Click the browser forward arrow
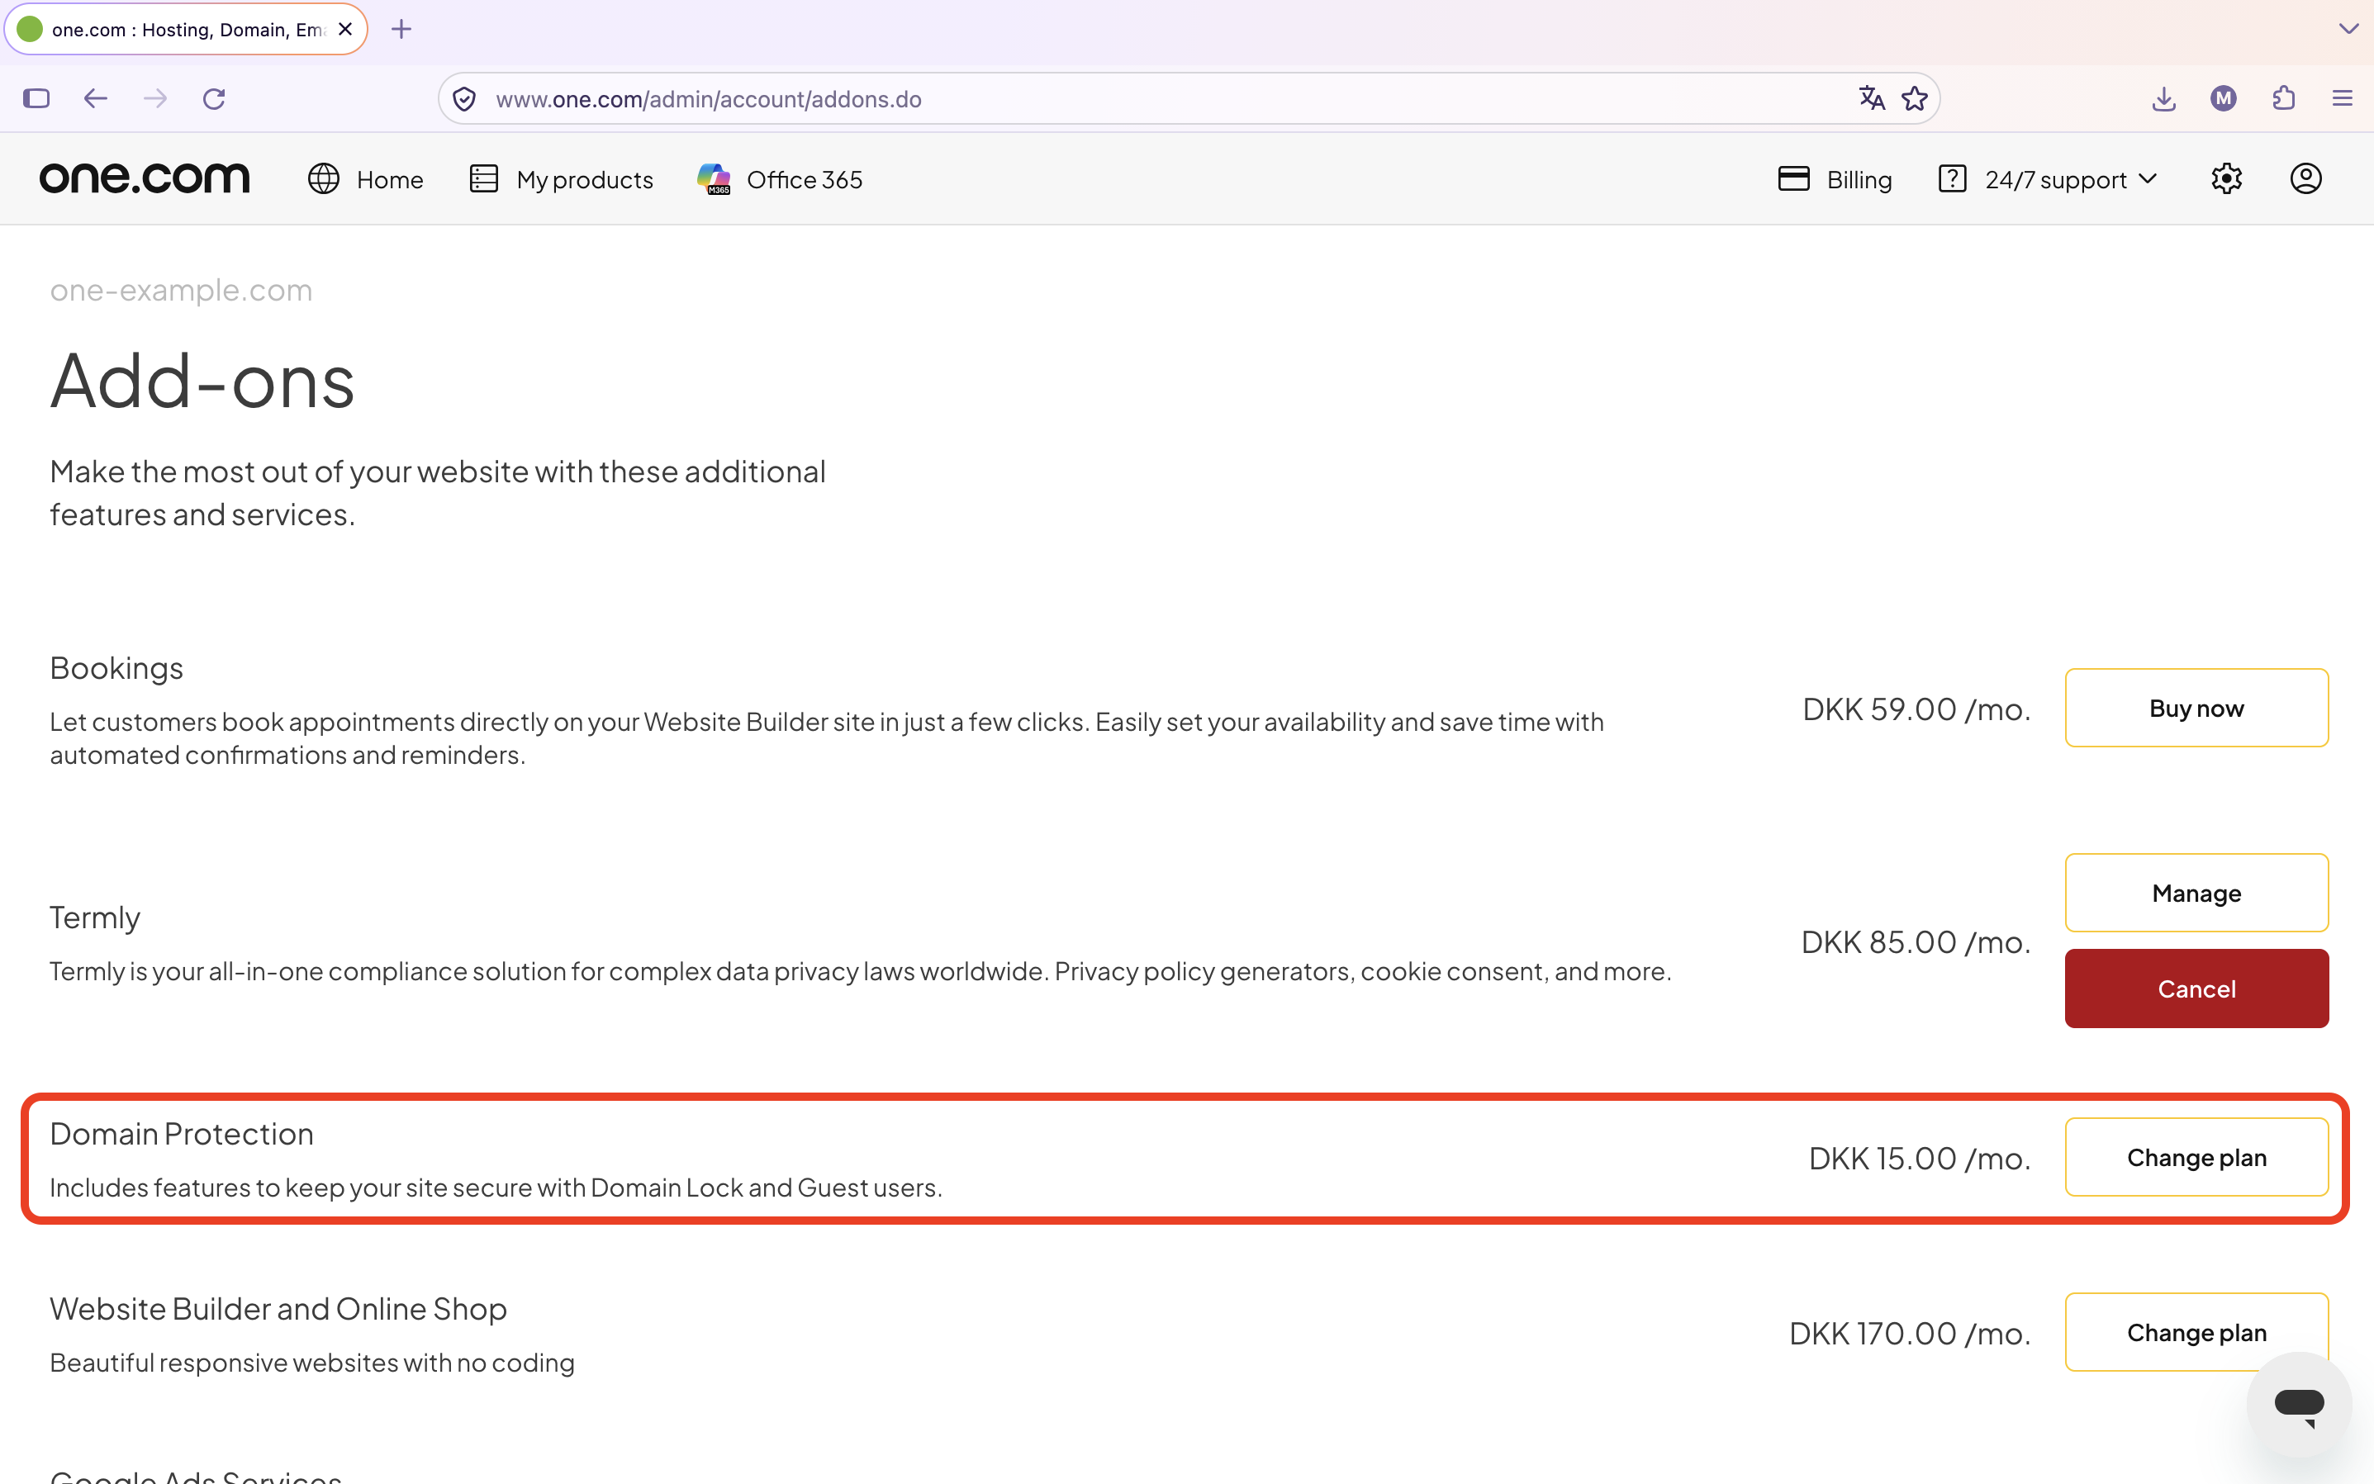The width and height of the screenshot is (2374, 1484). [x=155, y=98]
